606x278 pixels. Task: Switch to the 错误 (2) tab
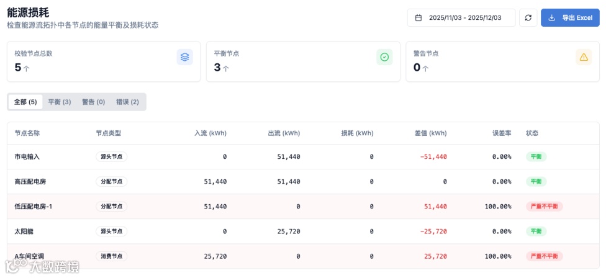(127, 102)
